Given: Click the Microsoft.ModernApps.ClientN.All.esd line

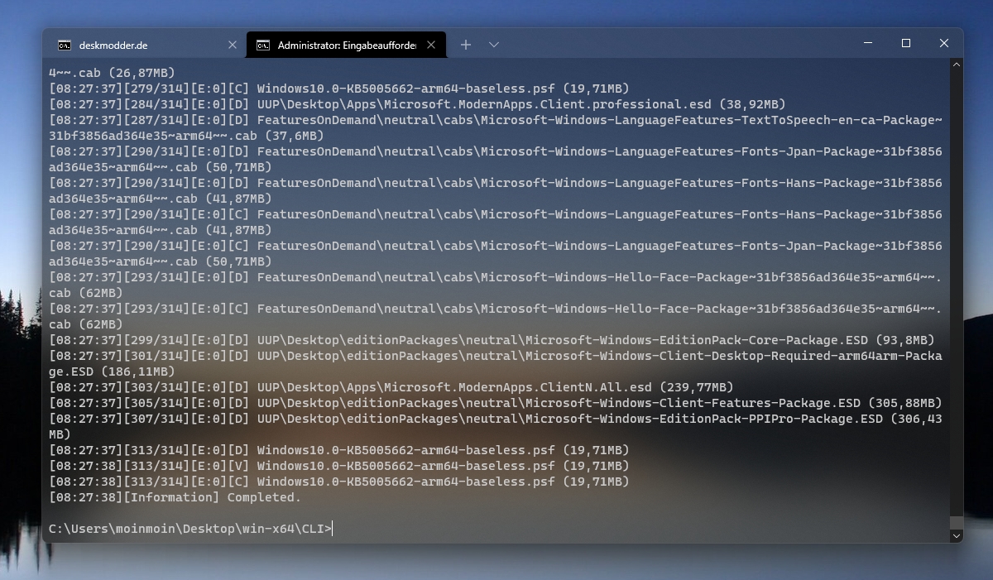Looking at the screenshot, I should click(x=391, y=387).
